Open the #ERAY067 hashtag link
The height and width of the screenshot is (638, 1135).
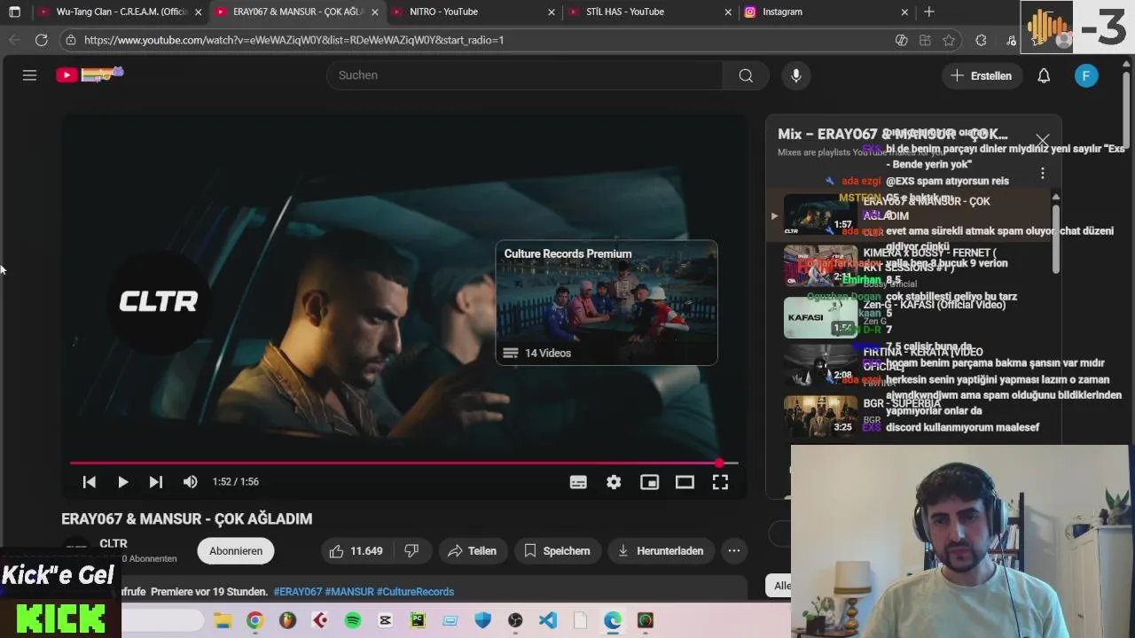pyautogui.click(x=297, y=592)
